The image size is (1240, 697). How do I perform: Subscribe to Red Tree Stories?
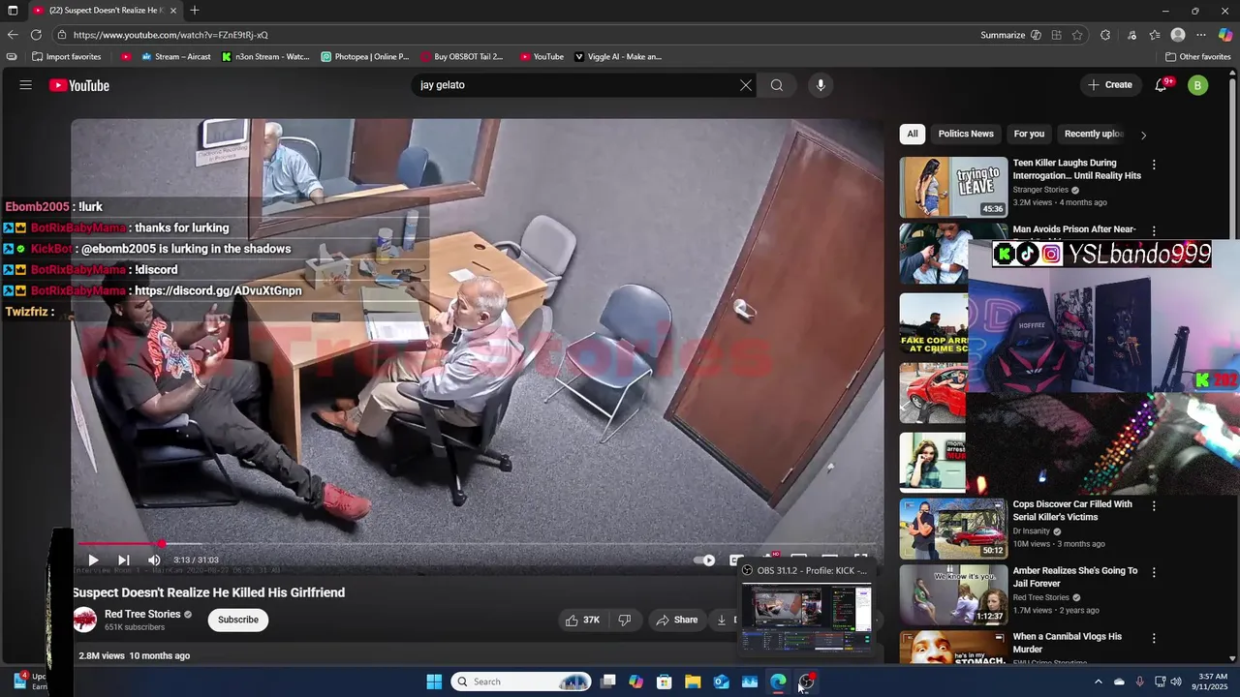[x=237, y=620]
